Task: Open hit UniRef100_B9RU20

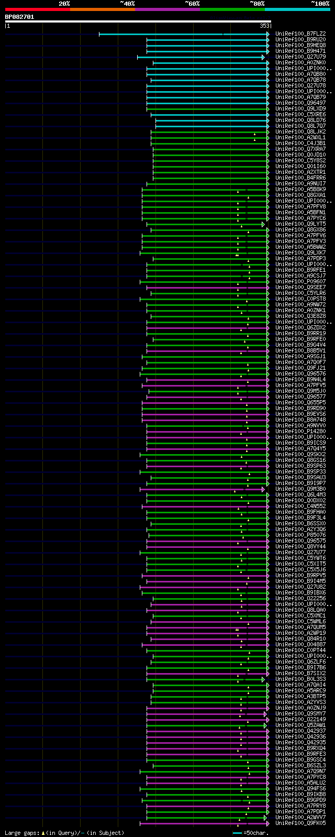Action: tap(300, 40)
